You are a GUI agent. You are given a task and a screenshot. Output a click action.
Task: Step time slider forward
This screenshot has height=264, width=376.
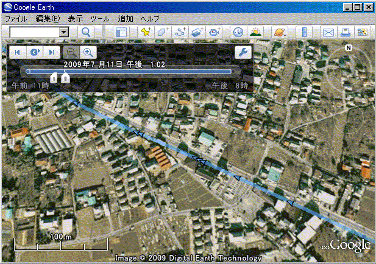click(52, 52)
